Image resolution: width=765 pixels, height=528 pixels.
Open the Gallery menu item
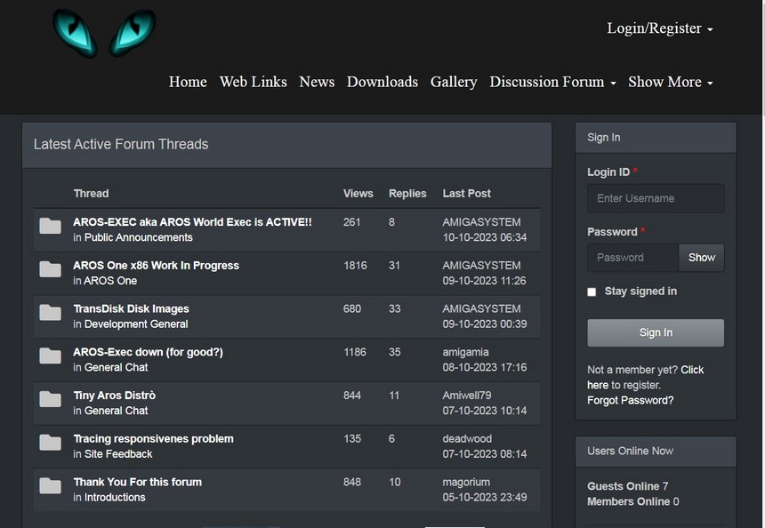[454, 82]
